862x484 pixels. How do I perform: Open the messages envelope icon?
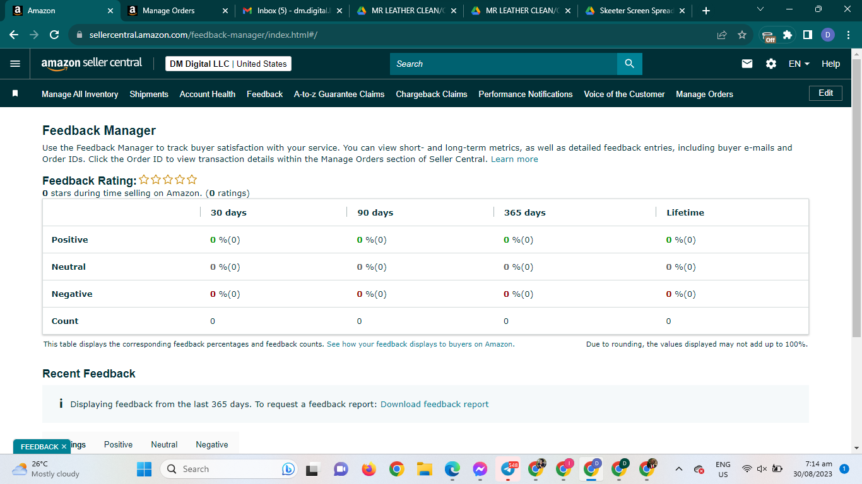(747, 64)
